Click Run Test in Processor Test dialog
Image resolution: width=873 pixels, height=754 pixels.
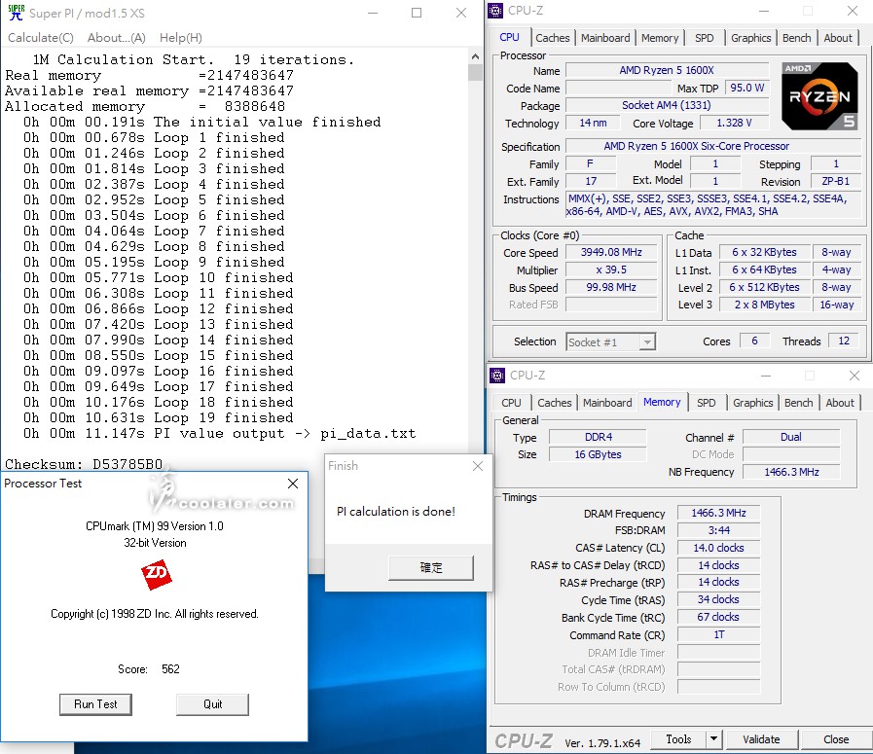pyautogui.click(x=95, y=704)
